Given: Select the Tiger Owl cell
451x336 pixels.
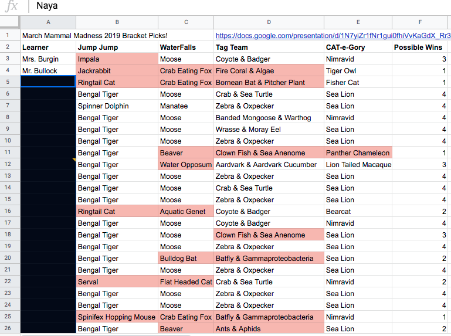Looking at the screenshot, I should 358,71.
